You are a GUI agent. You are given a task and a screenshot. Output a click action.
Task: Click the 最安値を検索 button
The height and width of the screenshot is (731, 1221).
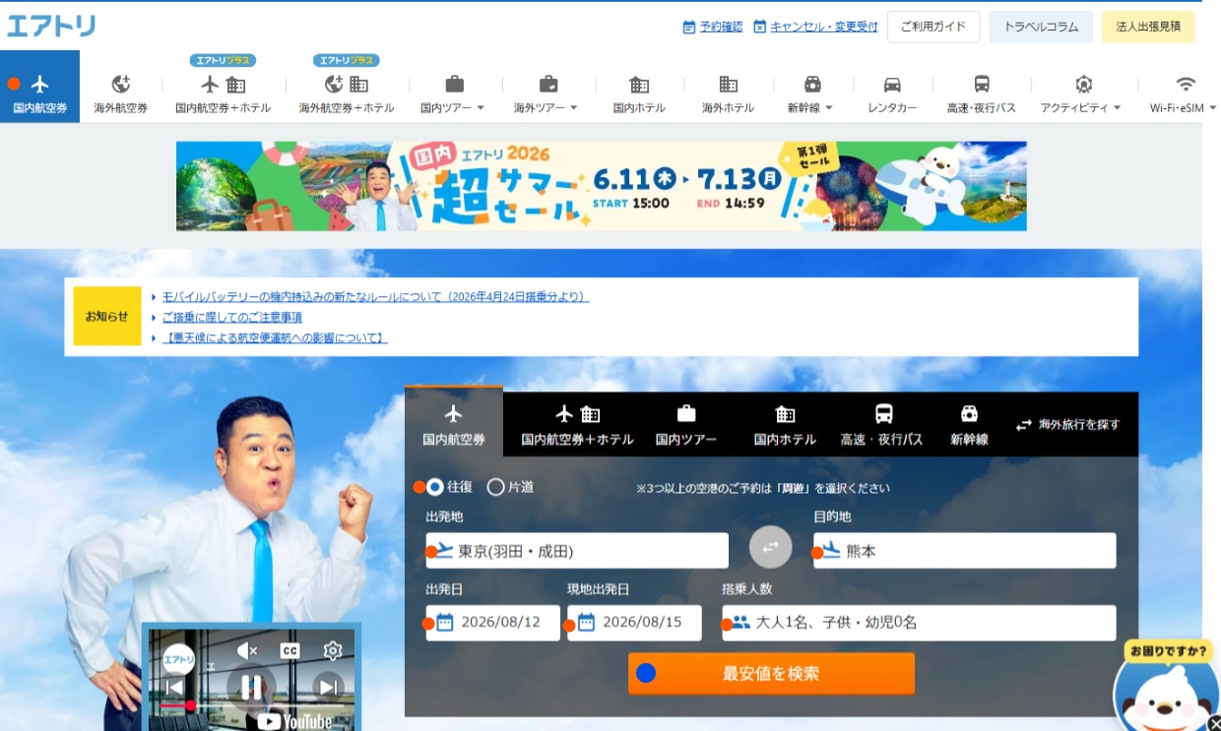pos(771,674)
